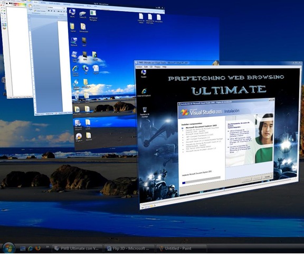Switch to Untitled - Paint taskbar button
The width and height of the screenshot is (304, 254).
[x=181, y=248]
